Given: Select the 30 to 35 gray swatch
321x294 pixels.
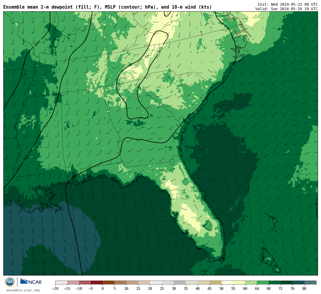Looking at the screenshot, I should (180, 283).
